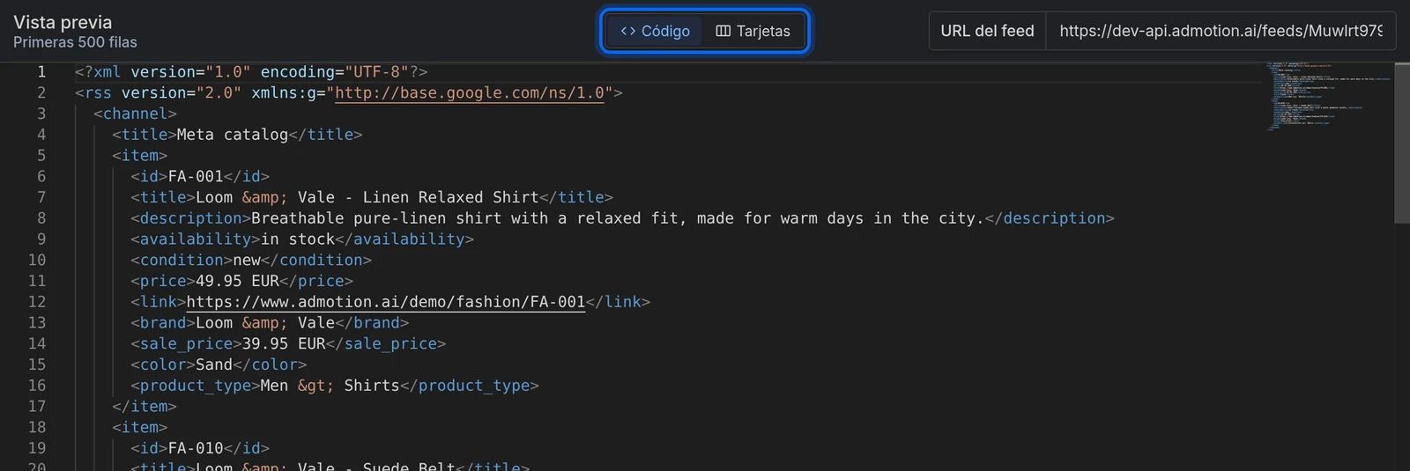Focus the URL del feed field
This screenshot has width=1410, height=471.
tap(1221, 31)
